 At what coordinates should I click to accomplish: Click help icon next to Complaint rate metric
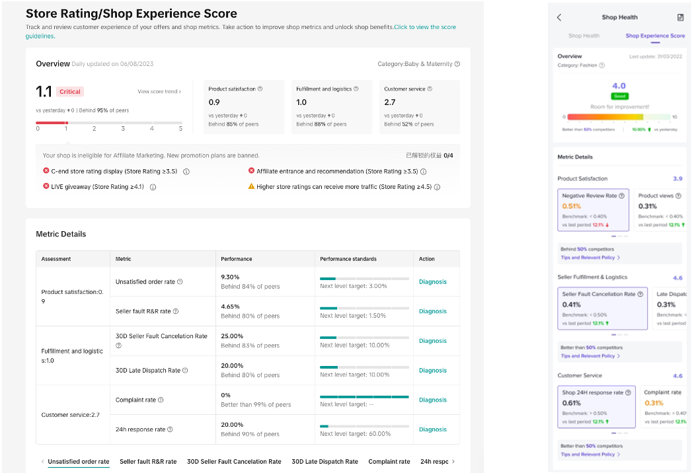(x=161, y=400)
